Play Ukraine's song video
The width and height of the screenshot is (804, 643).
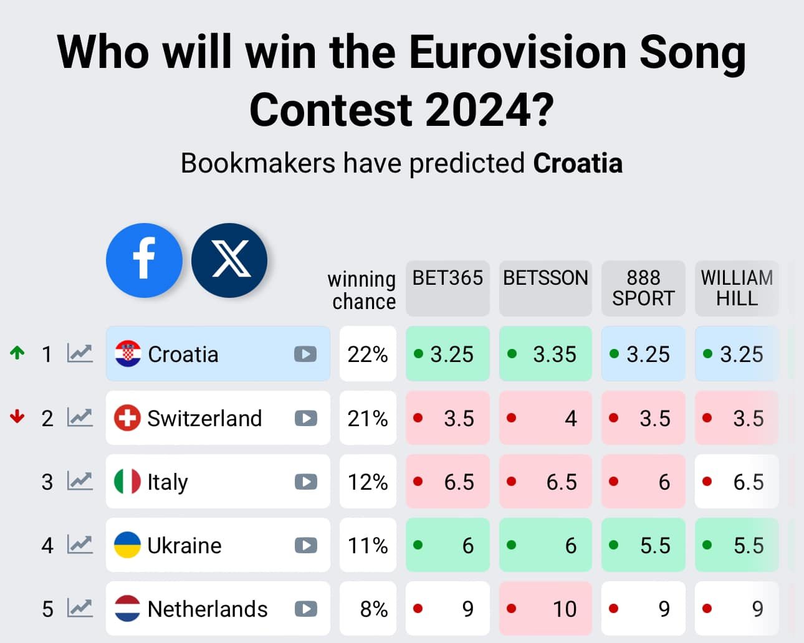pos(305,545)
